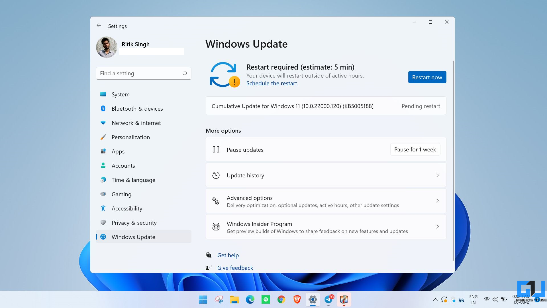The height and width of the screenshot is (308, 547).
Task: Click Schedule the restart link
Action: [272, 83]
